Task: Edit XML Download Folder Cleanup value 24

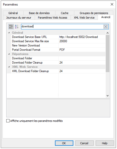Action: tap(82, 71)
